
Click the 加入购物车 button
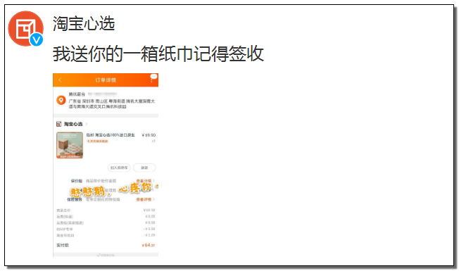coord(119,168)
